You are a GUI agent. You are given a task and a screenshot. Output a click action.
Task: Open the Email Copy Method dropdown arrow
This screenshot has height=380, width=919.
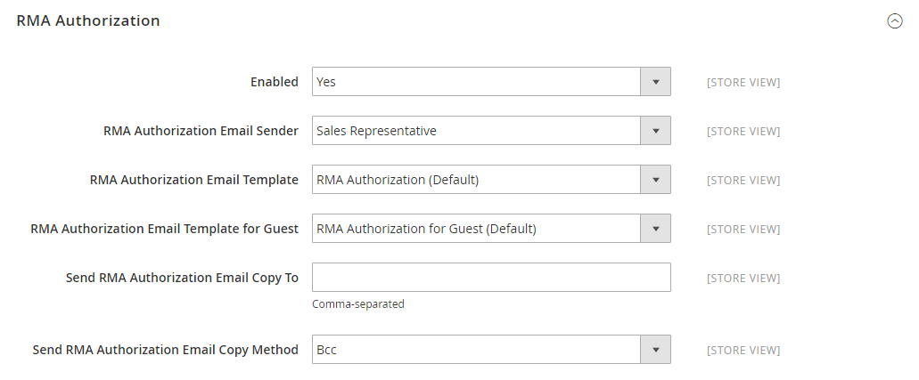(655, 350)
